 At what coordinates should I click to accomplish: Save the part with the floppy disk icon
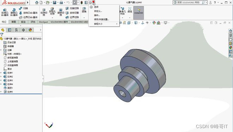(x=54, y=2)
